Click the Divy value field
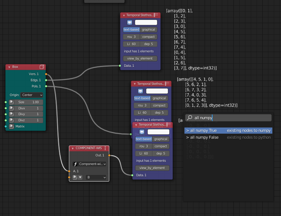 coord(28,114)
